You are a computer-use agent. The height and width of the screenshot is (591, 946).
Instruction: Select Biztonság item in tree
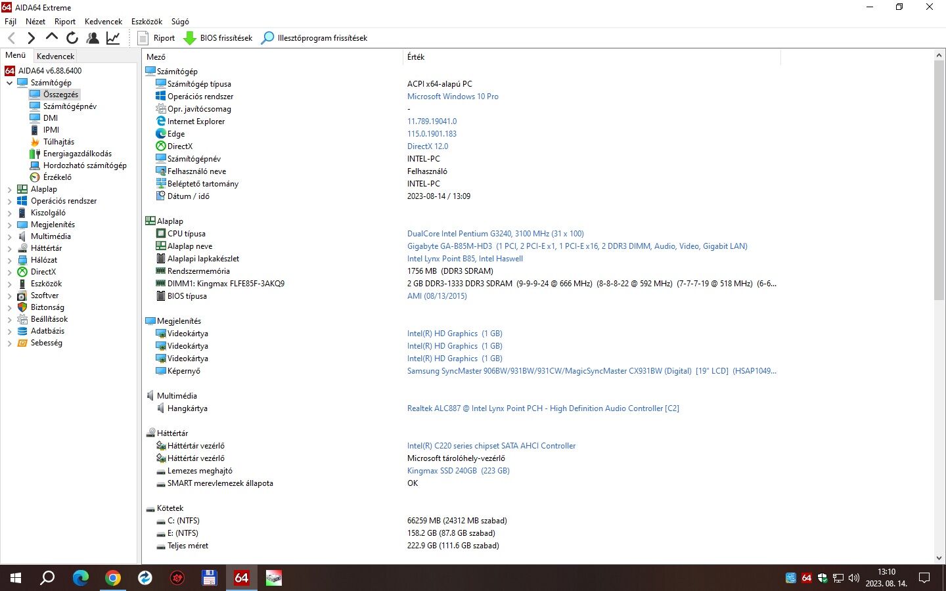(47, 307)
